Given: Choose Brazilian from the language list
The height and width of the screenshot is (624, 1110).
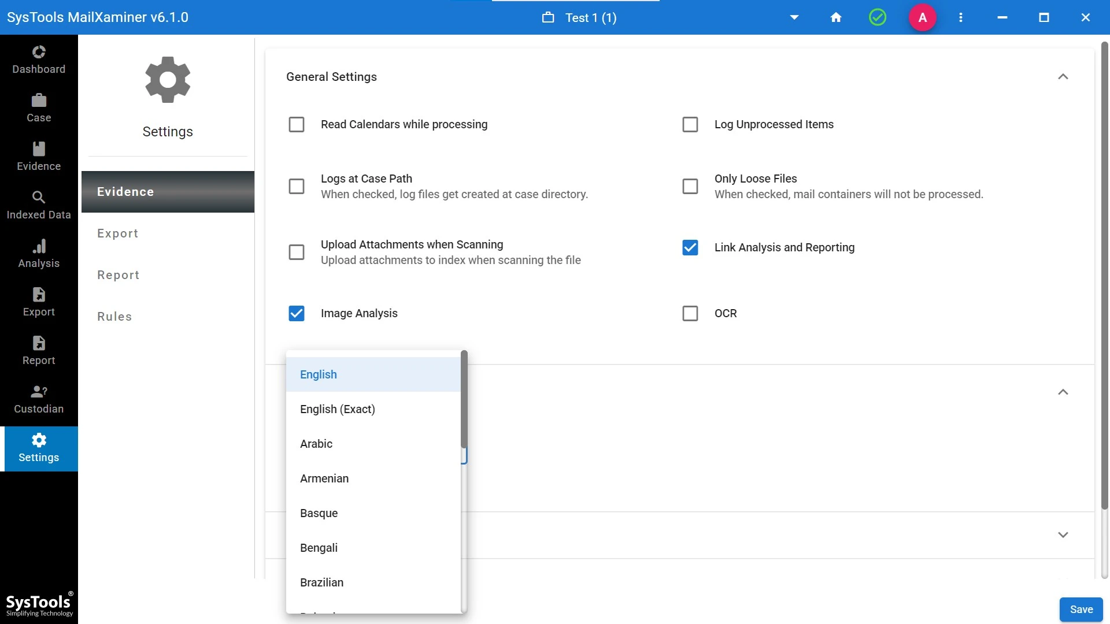Looking at the screenshot, I should click(373, 582).
